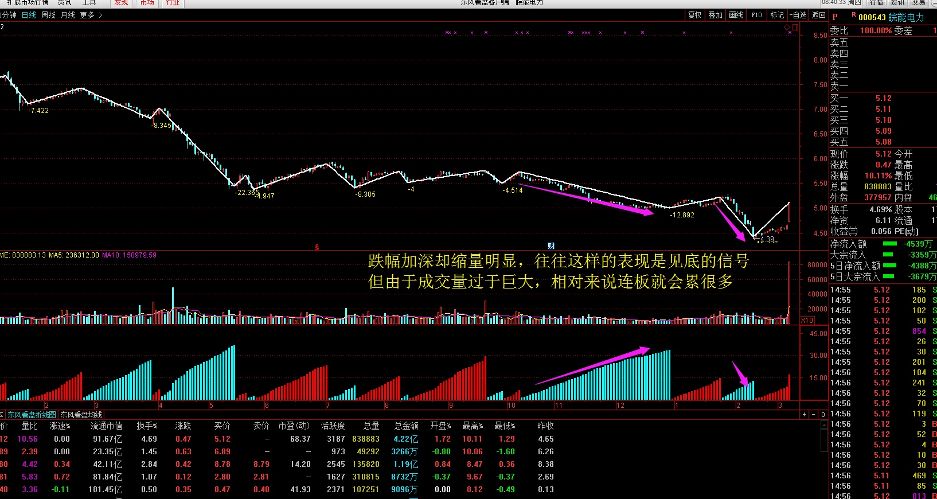Sort by 流通市值 column header

pyautogui.click(x=107, y=426)
